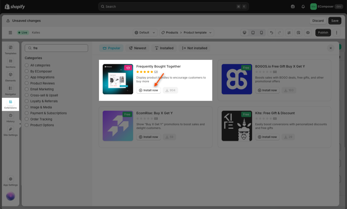Click the extension search field
Image resolution: width=347 pixels, height=209 pixels.
tap(56, 48)
